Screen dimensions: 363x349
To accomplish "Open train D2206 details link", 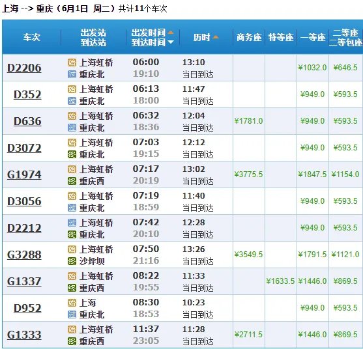I will click(24, 68).
